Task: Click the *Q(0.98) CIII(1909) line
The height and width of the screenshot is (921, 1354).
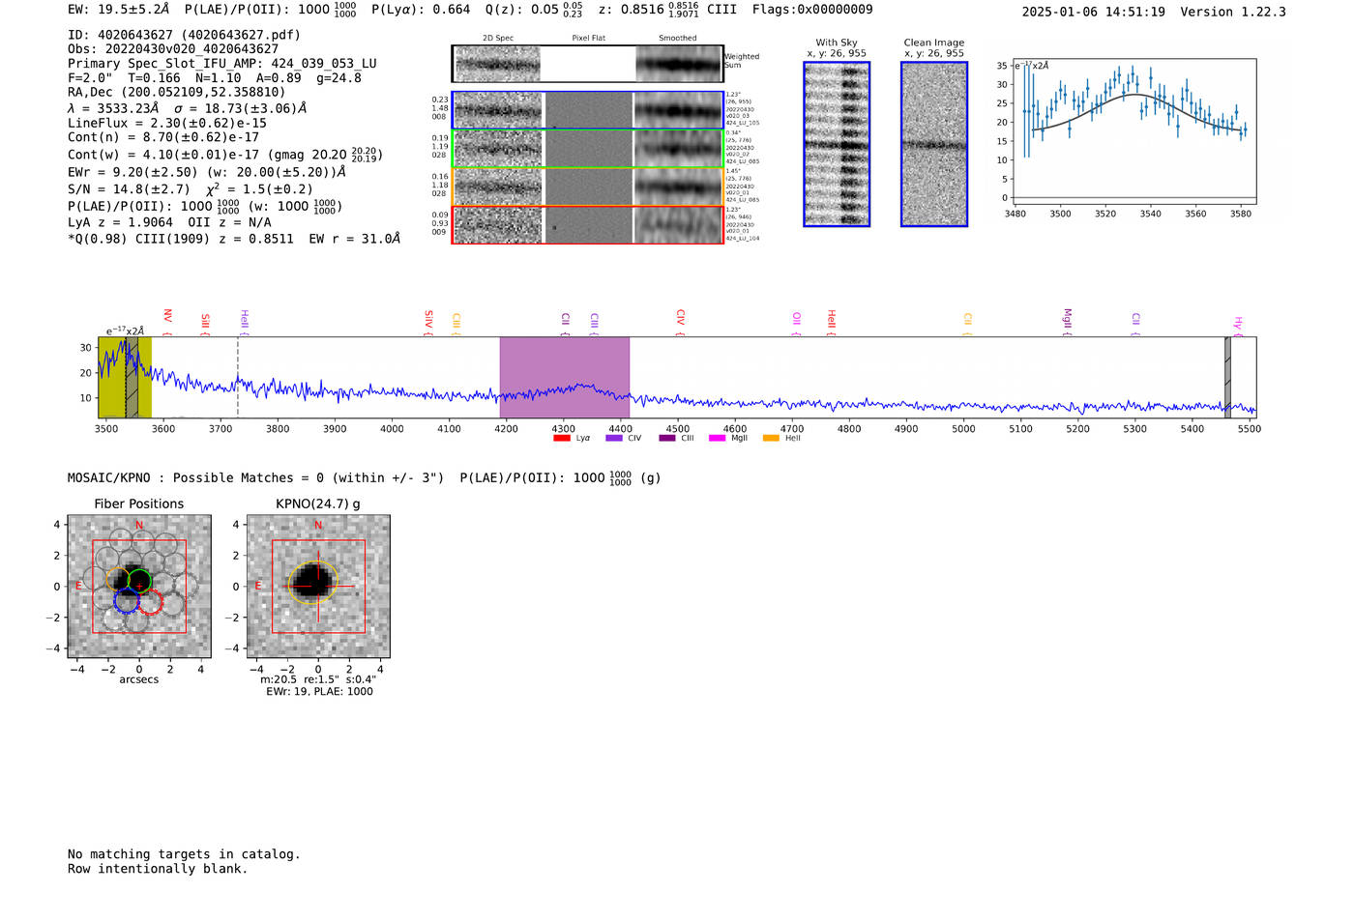Action: click(234, 239)
